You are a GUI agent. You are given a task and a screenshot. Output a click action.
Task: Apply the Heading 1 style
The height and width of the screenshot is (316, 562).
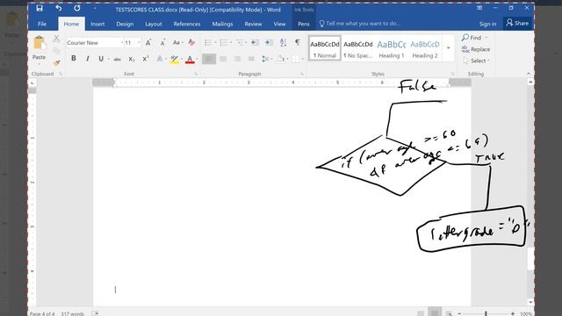pos(392,48)
